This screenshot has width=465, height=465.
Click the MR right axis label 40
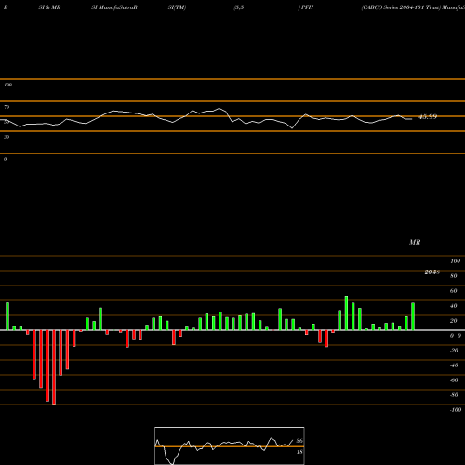pyautogui.click(x=453, y=306)
